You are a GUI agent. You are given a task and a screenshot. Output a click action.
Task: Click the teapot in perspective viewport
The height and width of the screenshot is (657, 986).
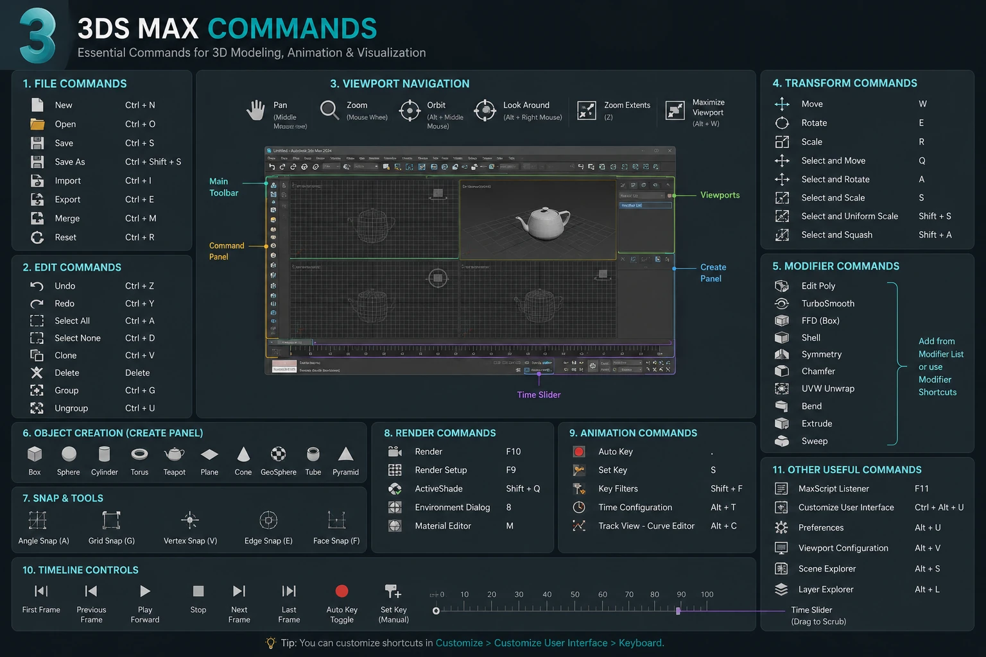click(543, 223)
